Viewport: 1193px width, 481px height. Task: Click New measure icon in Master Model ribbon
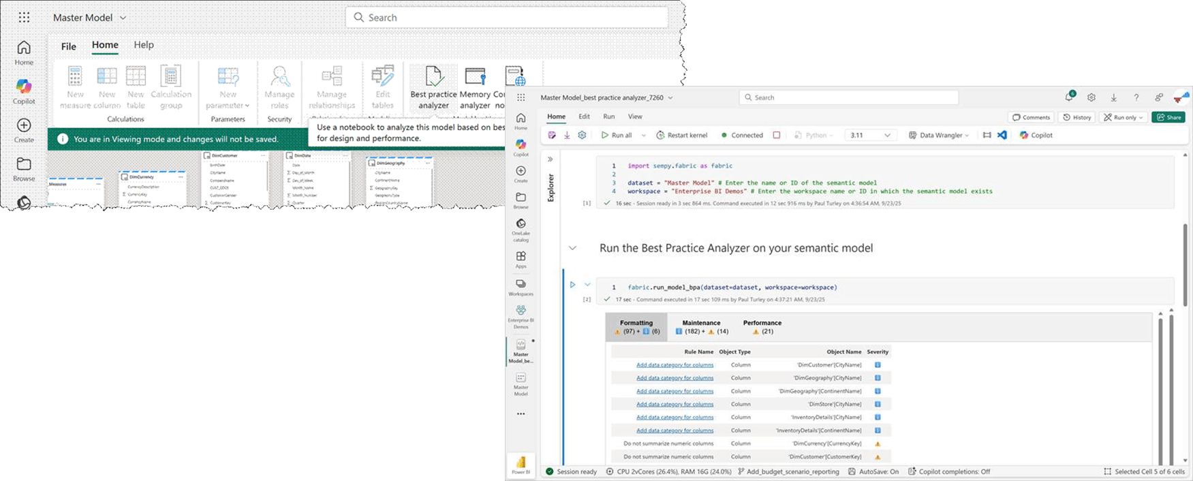[75, 76]
